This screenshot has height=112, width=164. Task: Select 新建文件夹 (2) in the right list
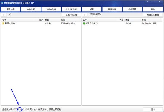92,23
